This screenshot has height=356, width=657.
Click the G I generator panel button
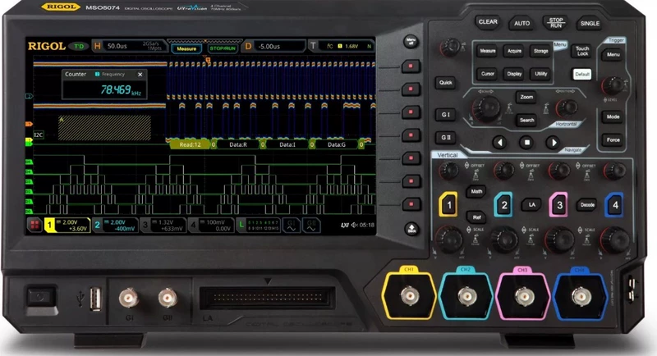(x=445, y=114)
